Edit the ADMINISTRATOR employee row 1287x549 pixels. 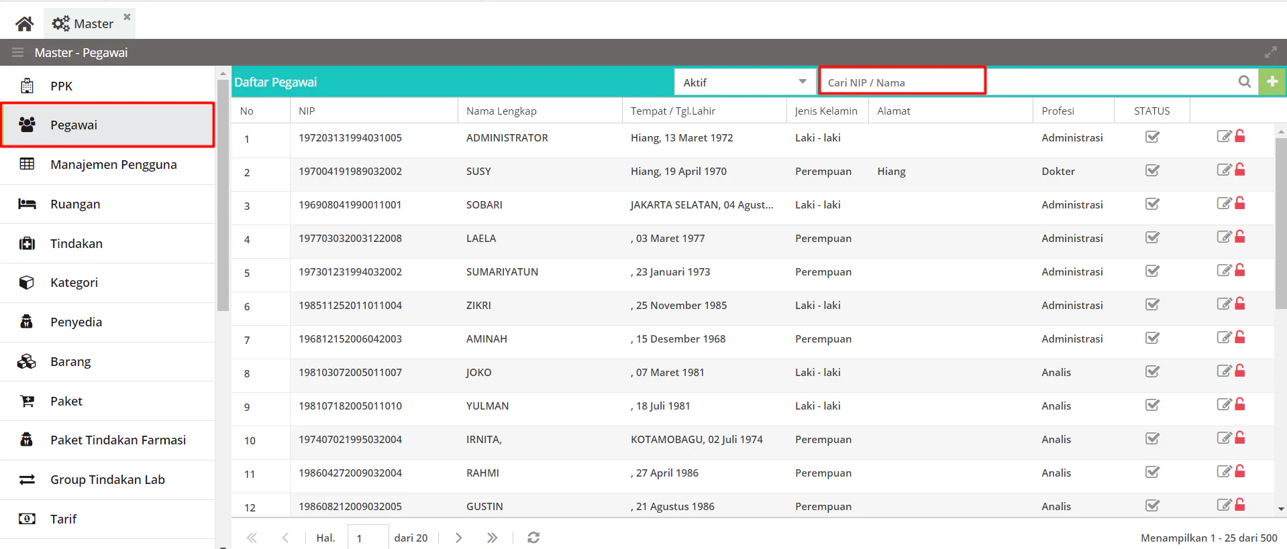(1224, 136)
